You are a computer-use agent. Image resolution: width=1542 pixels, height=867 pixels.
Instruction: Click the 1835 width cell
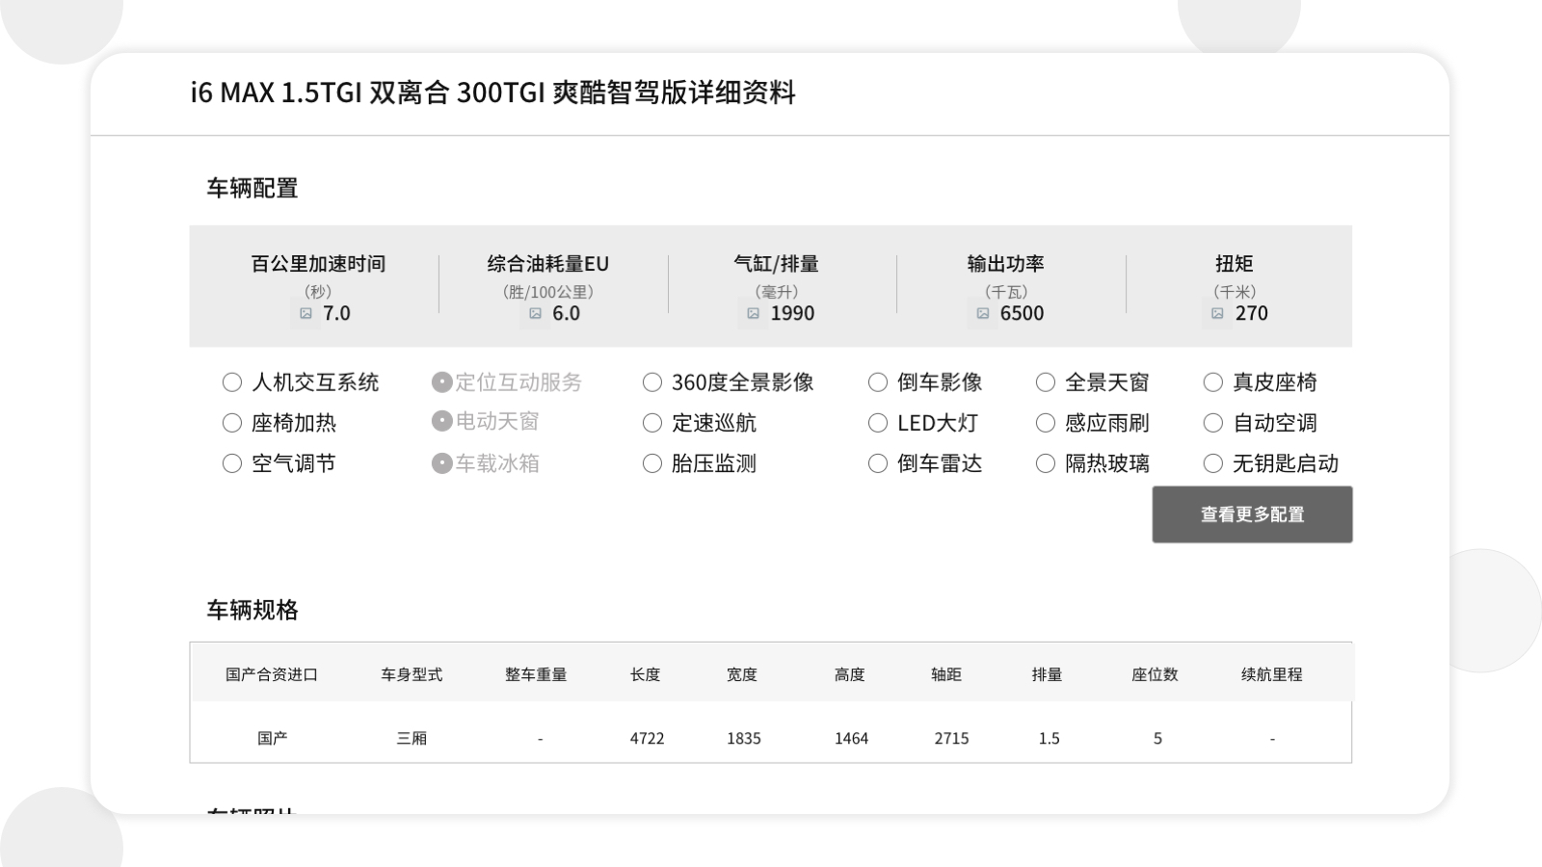pos(744,738)
